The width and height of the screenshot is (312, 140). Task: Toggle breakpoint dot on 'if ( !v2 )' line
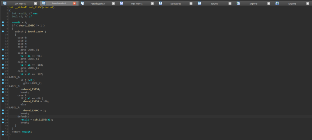3,80
